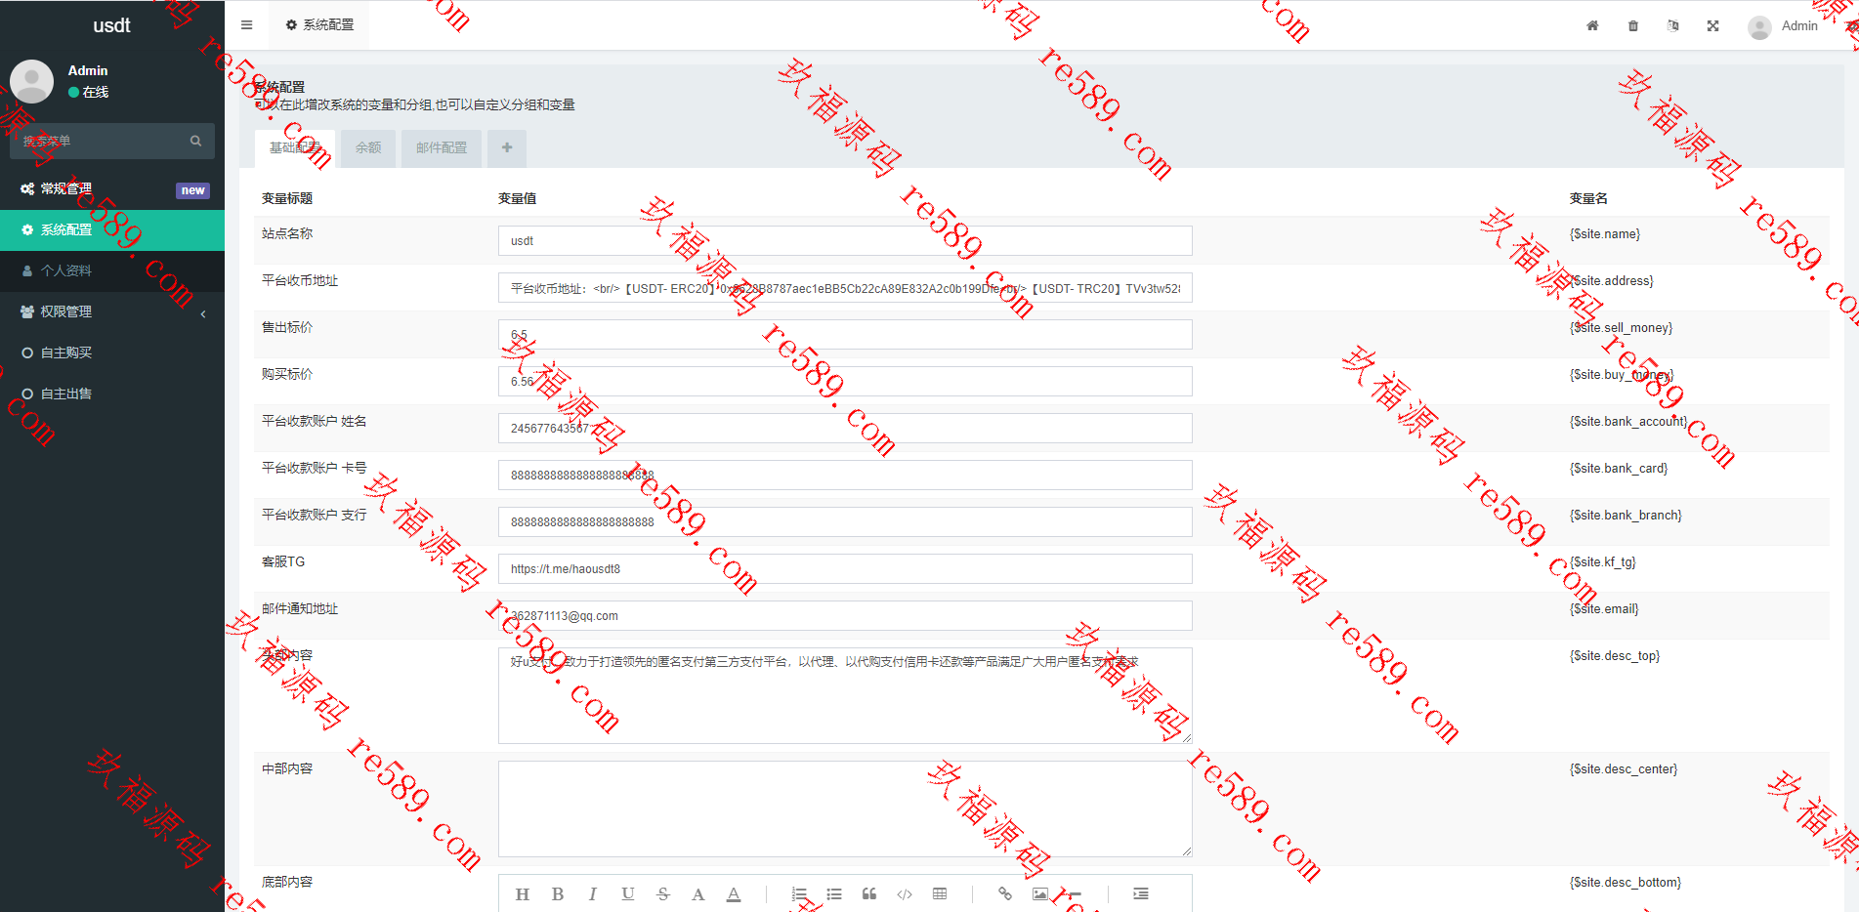Open the language switch icon

click(x=1672, y=25)
